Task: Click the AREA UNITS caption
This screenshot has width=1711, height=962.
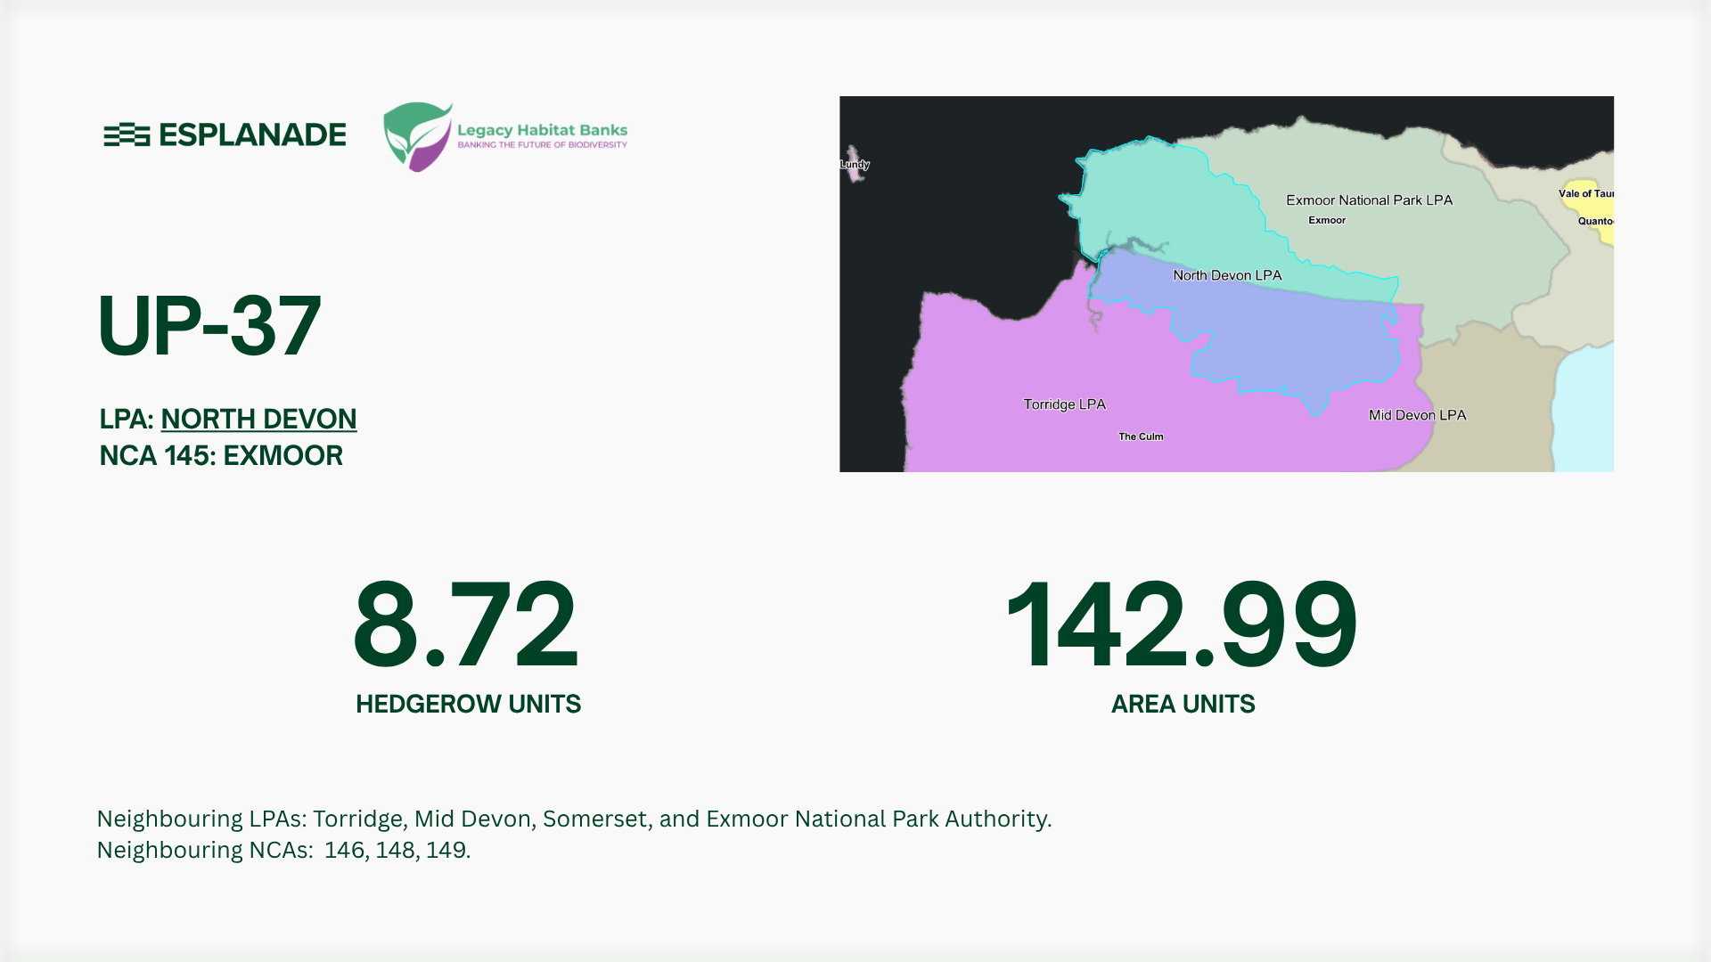Action: click(1183, 705)
